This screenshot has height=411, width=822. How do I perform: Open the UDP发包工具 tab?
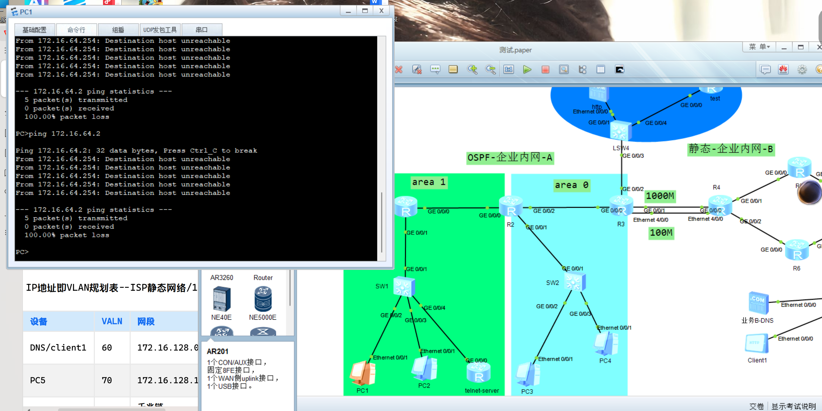click(x=160, y=30)
